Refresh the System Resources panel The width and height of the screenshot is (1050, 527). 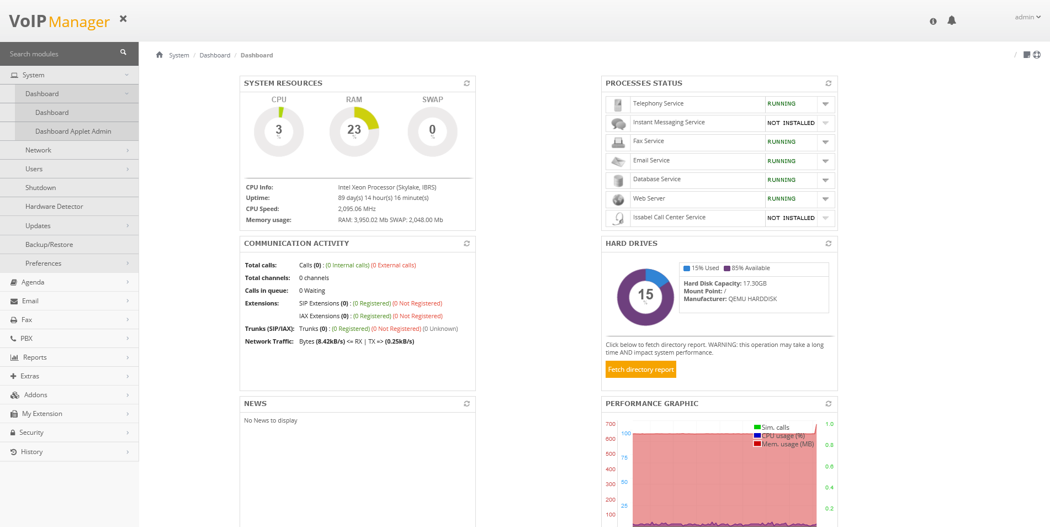click(466, 83)
